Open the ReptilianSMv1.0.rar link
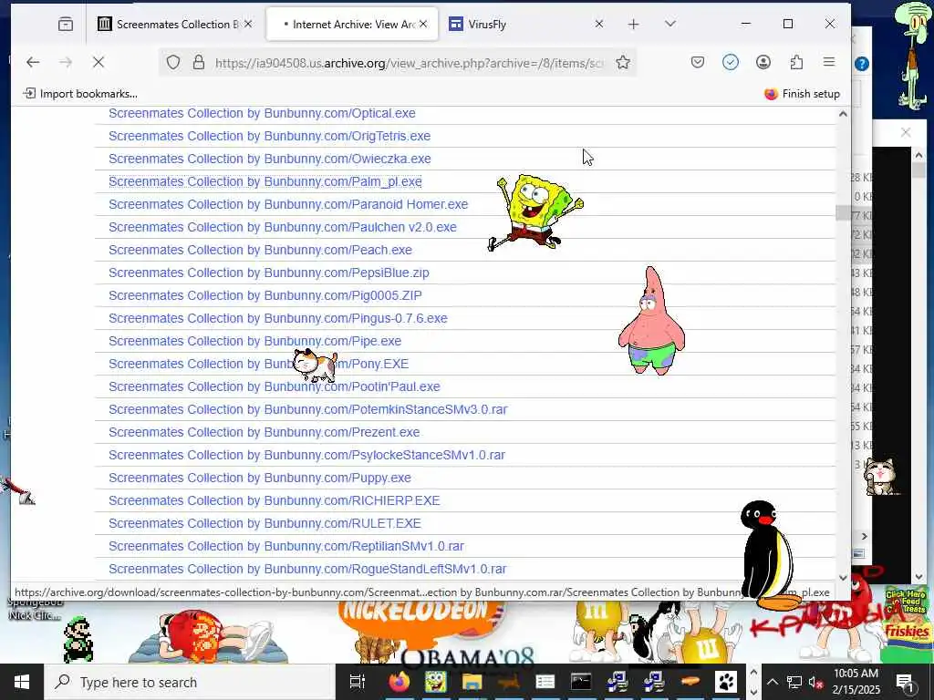 [x=285, y=547]
